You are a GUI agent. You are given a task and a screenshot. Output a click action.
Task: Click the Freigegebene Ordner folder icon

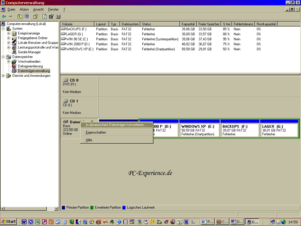[x=14, y=38]
